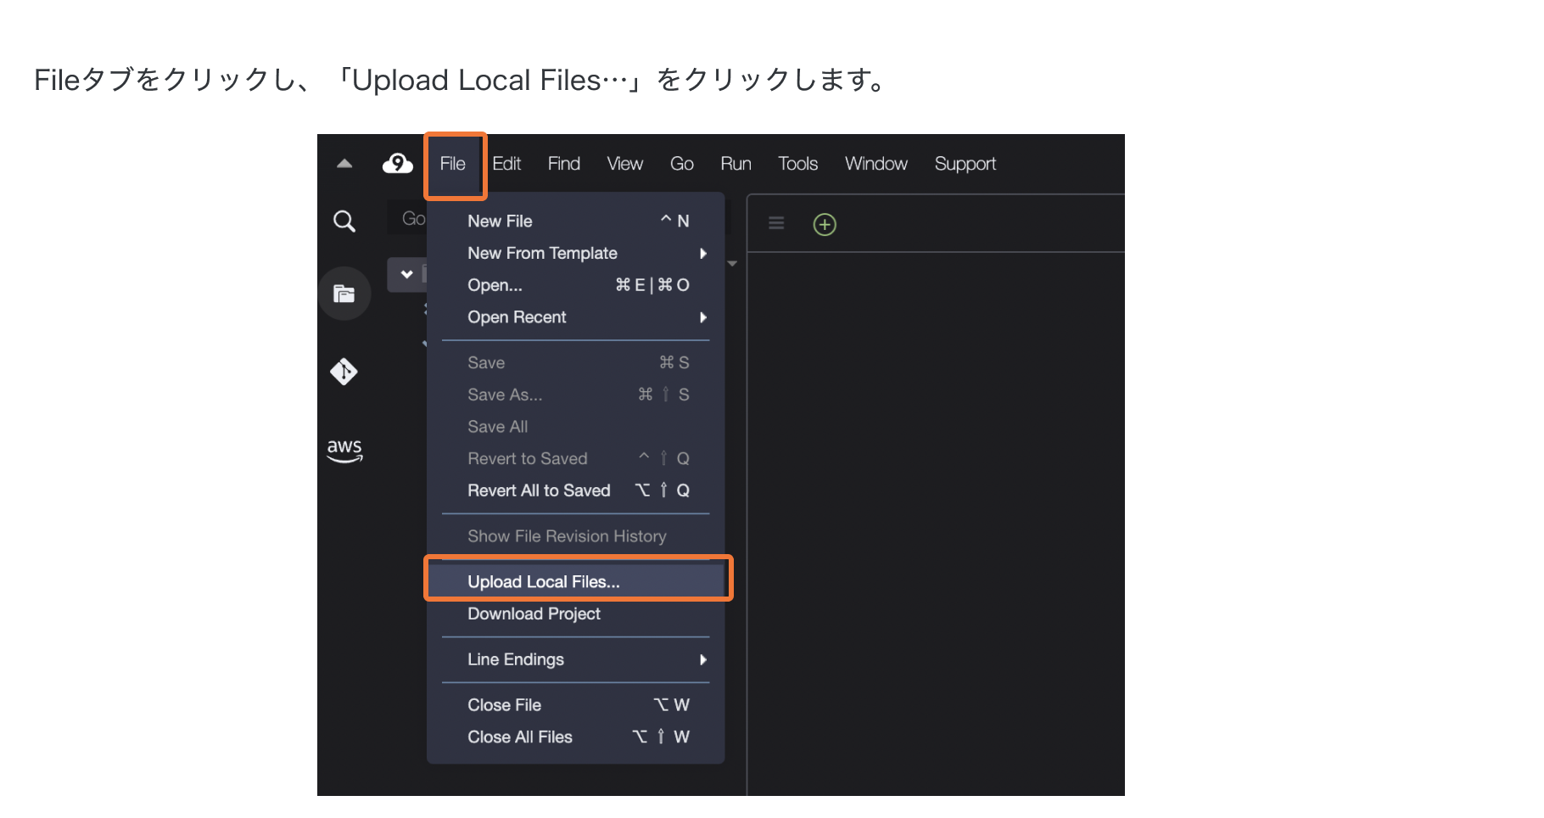Click the Cloud9 logo icon
Screen dimensions: 1544x818
pyautogui.click(x=397, y=164)
